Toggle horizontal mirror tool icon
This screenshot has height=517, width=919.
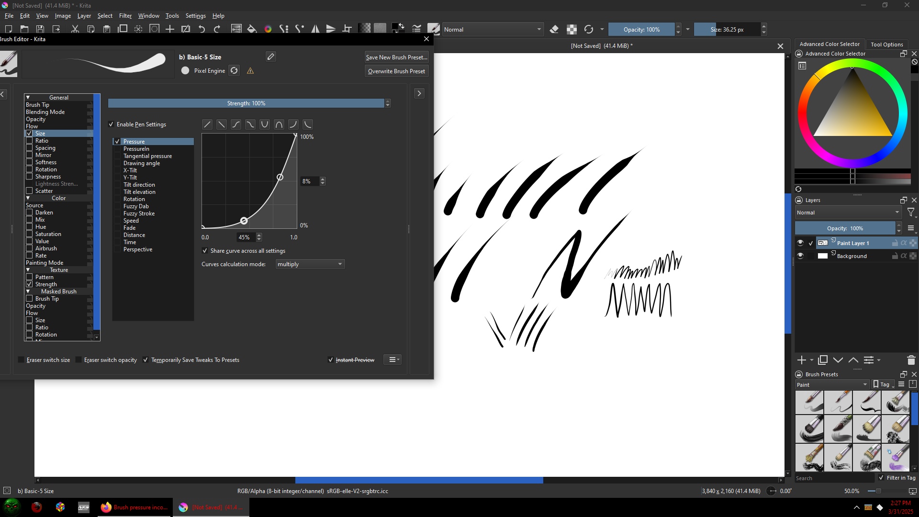point(315,29)
